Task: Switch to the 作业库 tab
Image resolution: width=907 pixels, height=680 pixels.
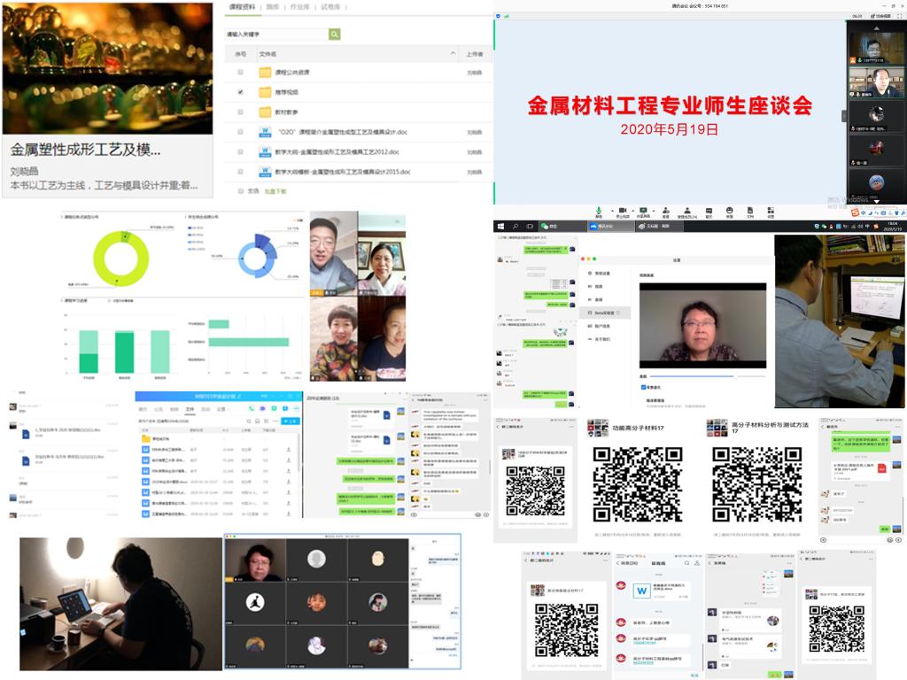Action: [299, 7]
